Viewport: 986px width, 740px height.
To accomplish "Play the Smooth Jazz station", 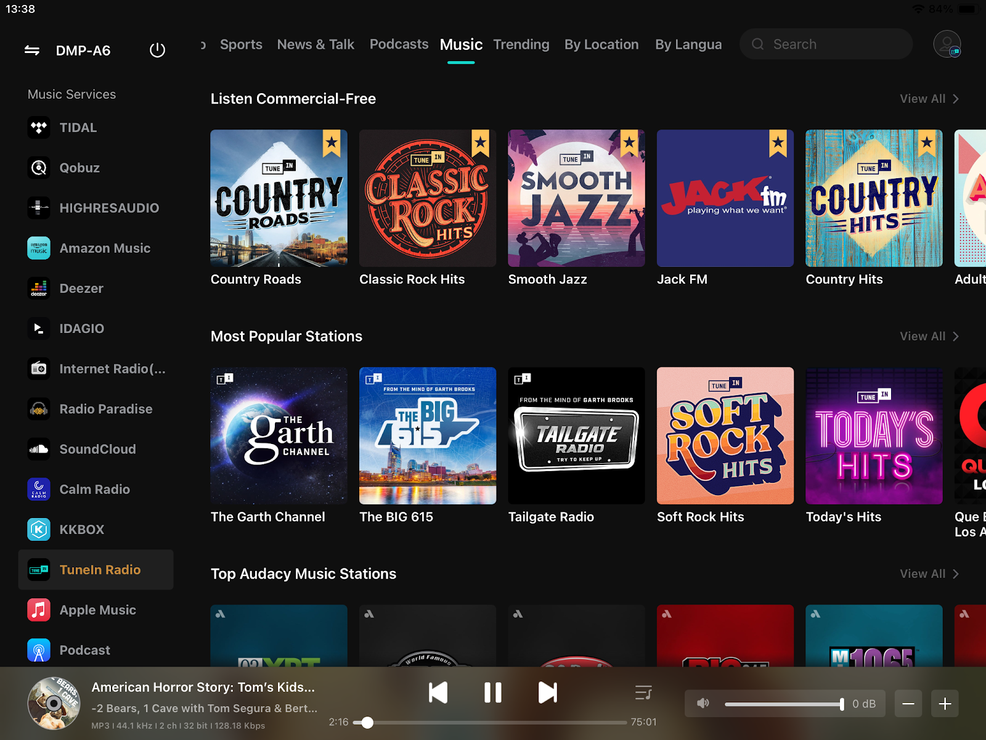I will pyautogui.click(x=576, y=198).
